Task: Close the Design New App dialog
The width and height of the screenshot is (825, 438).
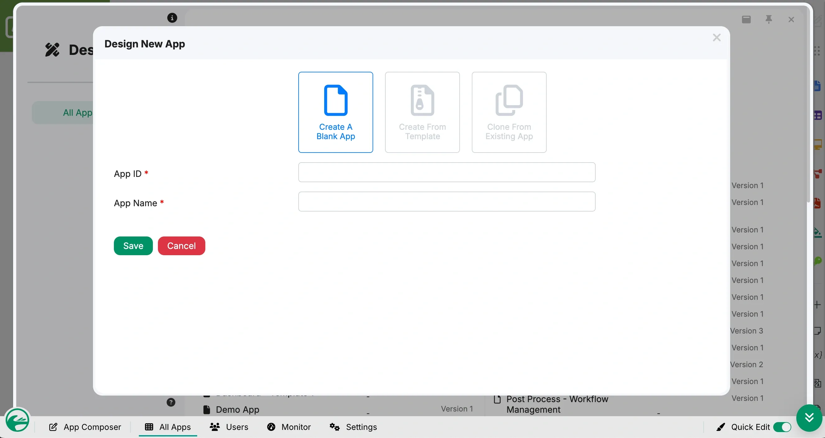Action: [716, 38]
